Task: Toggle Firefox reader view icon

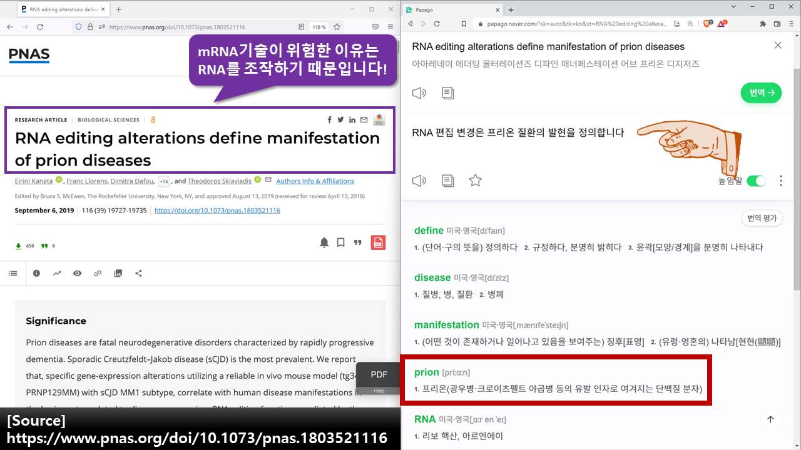Action: [301, 27]
